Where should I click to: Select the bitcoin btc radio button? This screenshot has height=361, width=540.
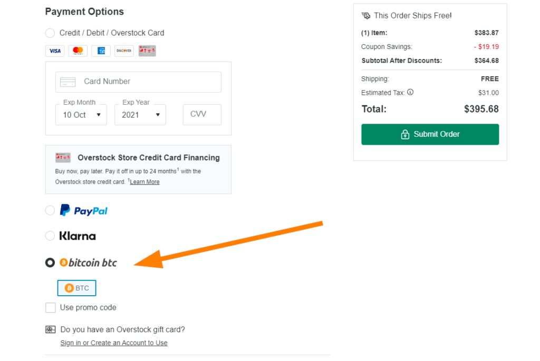[50, 262]
